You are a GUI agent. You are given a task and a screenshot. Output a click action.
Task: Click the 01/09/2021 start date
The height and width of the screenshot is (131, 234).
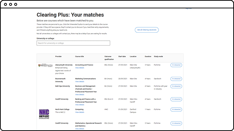coord(123,110)
